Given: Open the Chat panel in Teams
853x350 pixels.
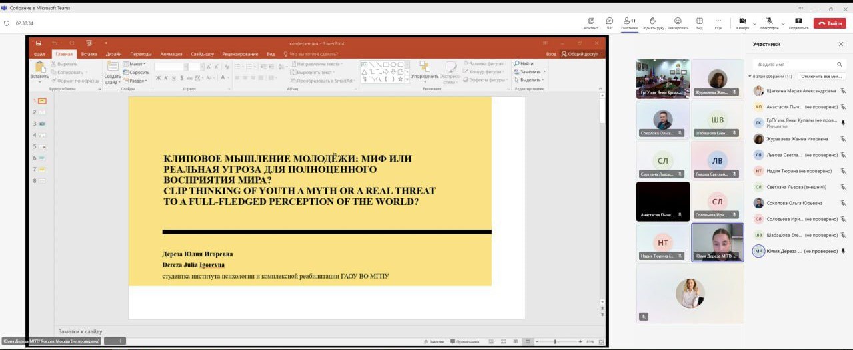Looking at the screenshot, I should tap(609, 22).
